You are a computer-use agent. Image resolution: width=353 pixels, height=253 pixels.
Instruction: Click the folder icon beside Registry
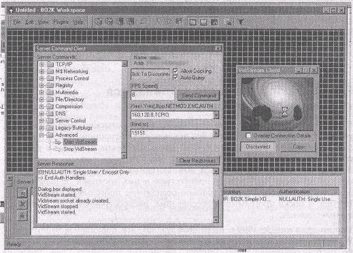click(x=50, y=86)
